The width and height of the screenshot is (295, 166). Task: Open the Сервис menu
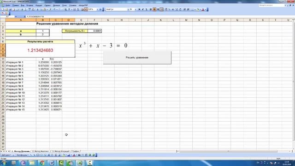(47, 5)
